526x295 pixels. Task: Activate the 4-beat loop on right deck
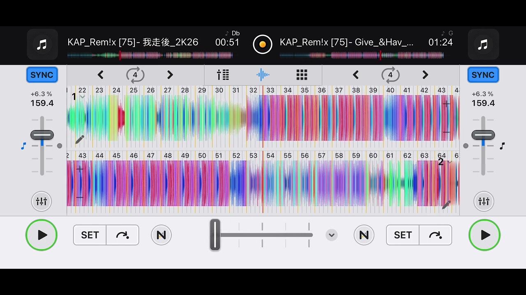[x=390, y=75]
